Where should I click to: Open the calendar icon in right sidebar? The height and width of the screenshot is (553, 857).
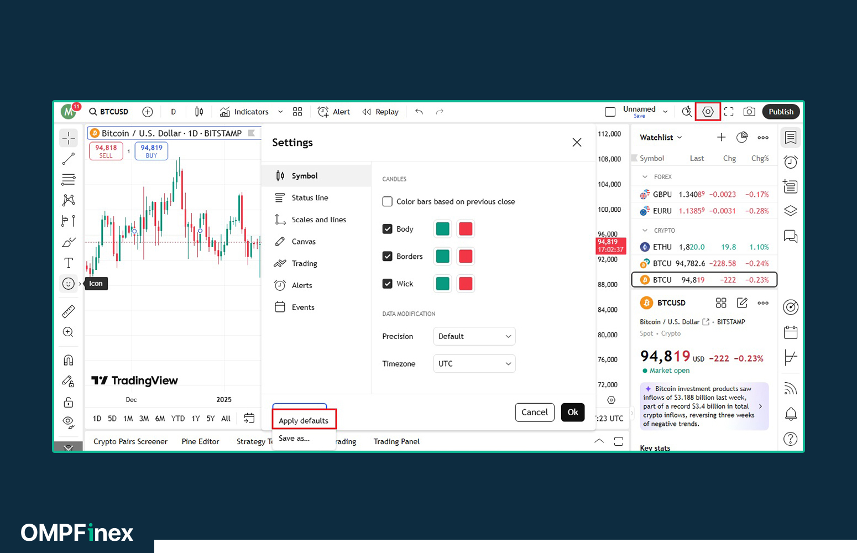click(x=791, y=332)
